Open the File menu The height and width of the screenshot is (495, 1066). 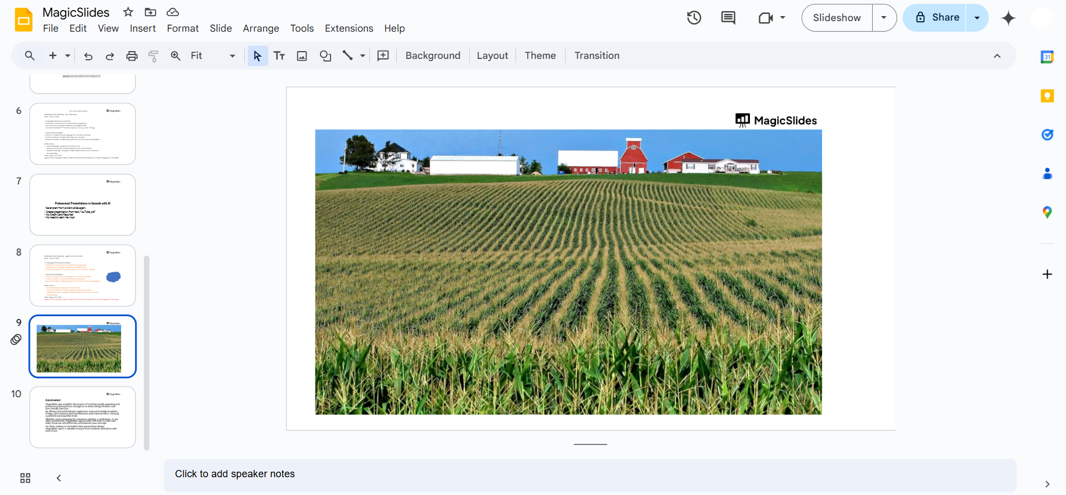click(x=51, y=28)
